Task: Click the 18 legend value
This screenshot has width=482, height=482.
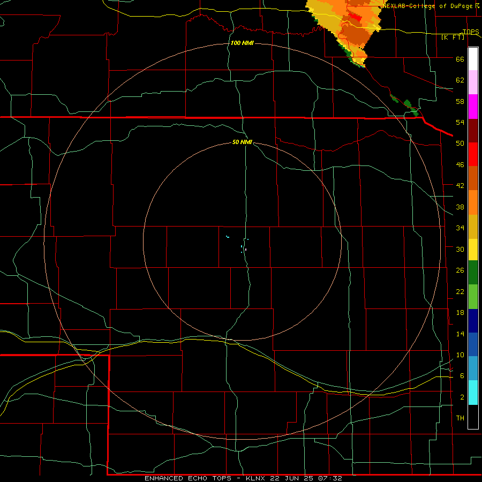Action: click(x=460, y=313)
